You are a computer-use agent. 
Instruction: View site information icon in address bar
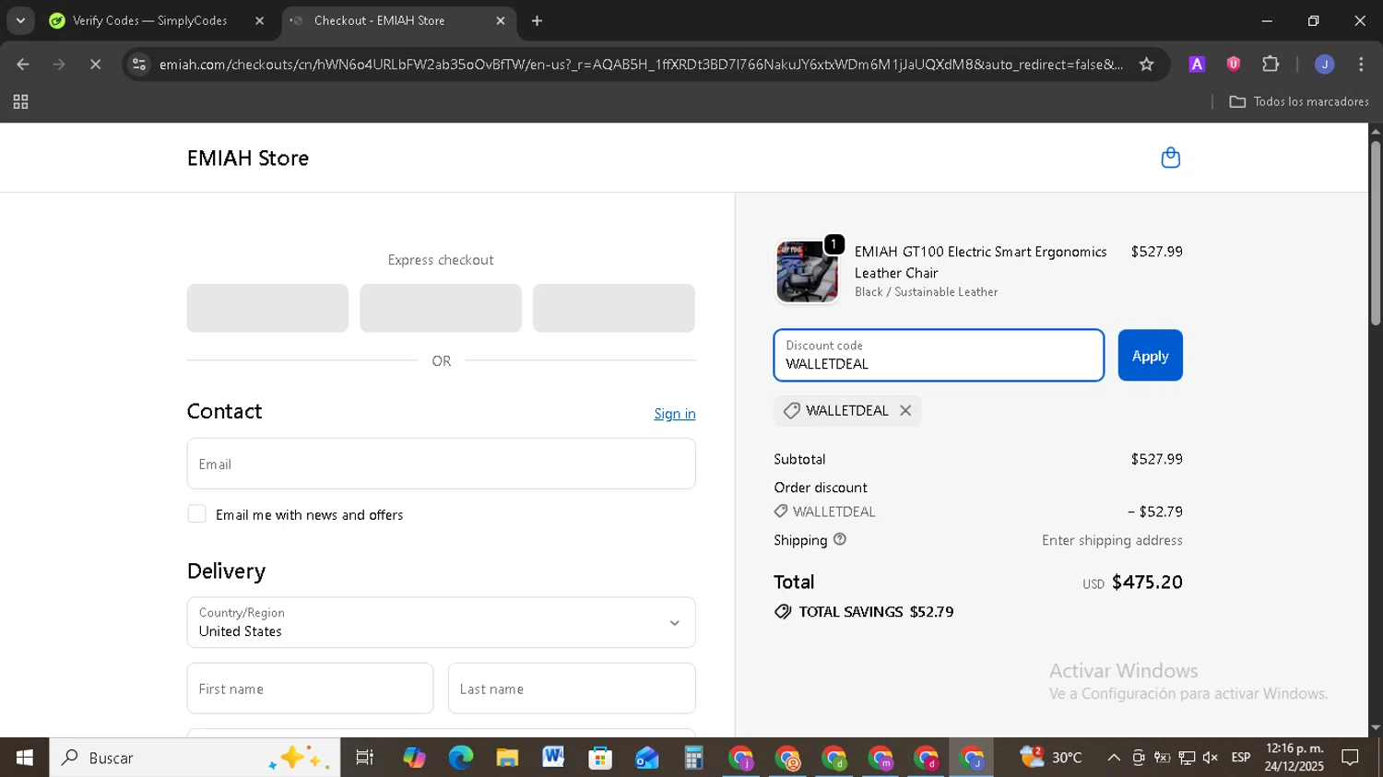pos(139,65)
